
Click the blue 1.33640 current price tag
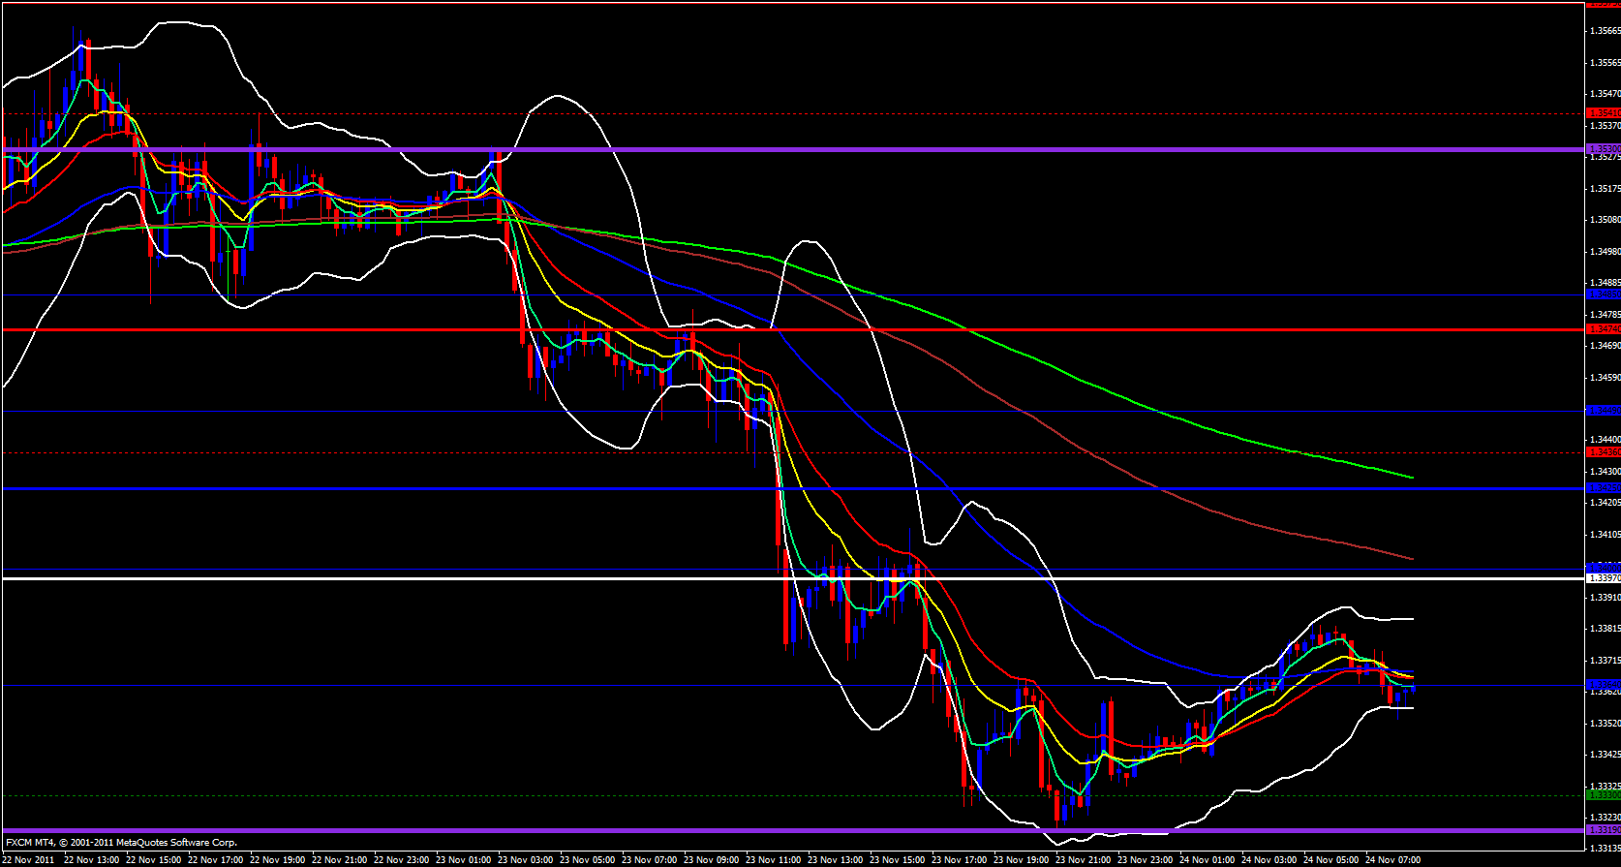[x=1603, y=685]
